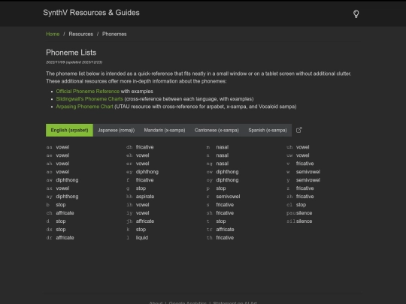Screen dimensions: 406x304
Task: Click the 'v fricative' phoneme row
Action: coord(300,164)
